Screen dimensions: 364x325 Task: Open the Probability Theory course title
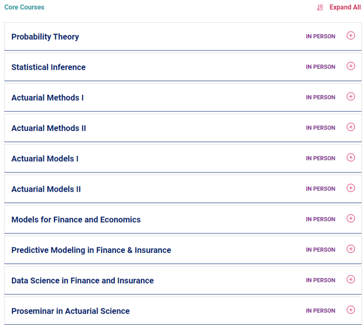click(45, 37)
